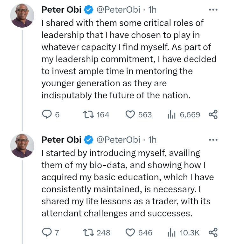Viewport: 229px width, 244px height.
Task: Share the second Peter Obi tweet
Action: [213, 233]
